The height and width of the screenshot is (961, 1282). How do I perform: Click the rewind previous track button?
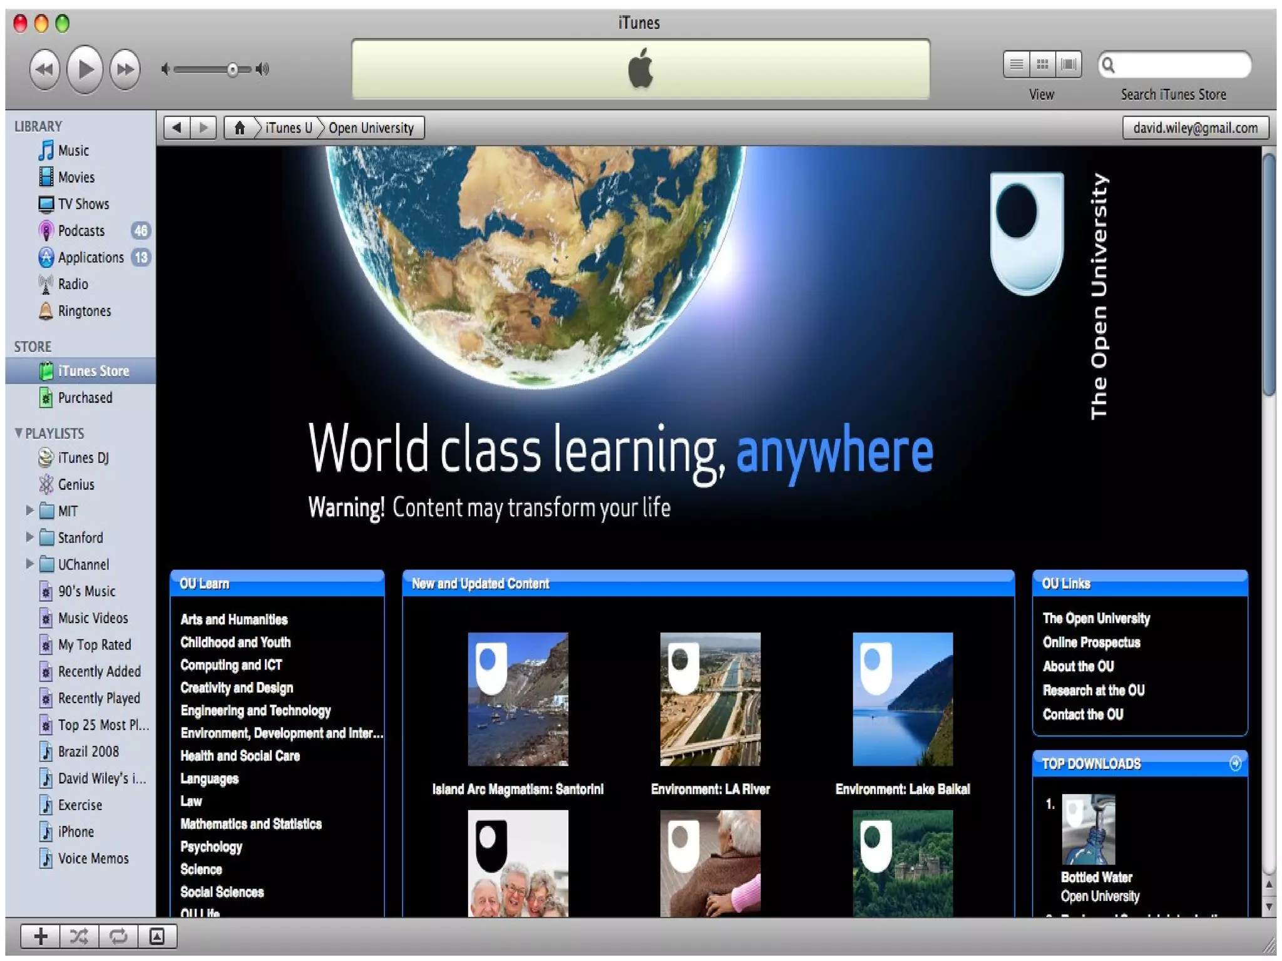point(45,69)
